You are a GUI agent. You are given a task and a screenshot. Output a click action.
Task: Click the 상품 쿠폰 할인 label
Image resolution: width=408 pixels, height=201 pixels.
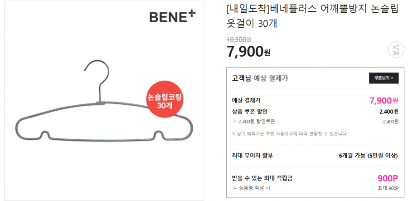(250, 112)
